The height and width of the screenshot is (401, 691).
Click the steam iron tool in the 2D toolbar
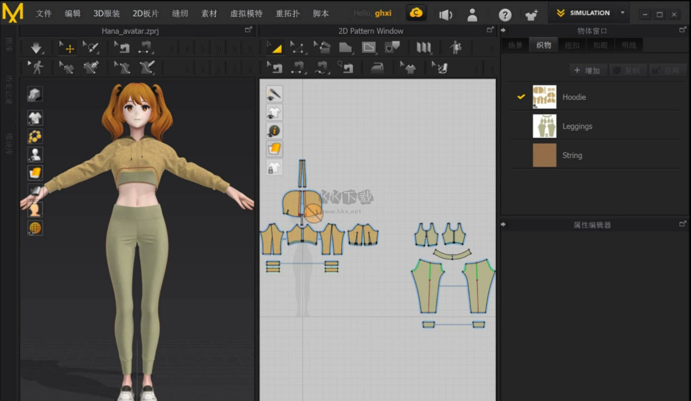377,68
